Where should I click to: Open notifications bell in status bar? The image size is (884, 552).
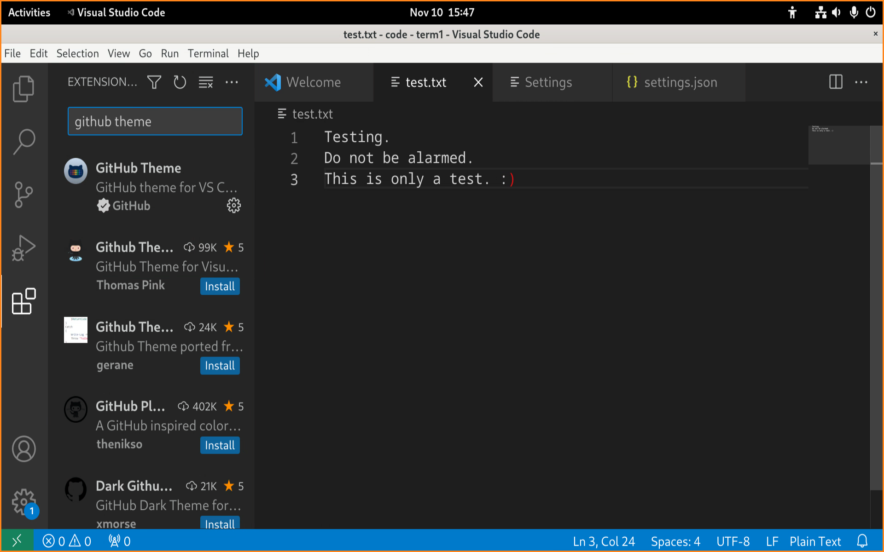click(x=862, y=541)
